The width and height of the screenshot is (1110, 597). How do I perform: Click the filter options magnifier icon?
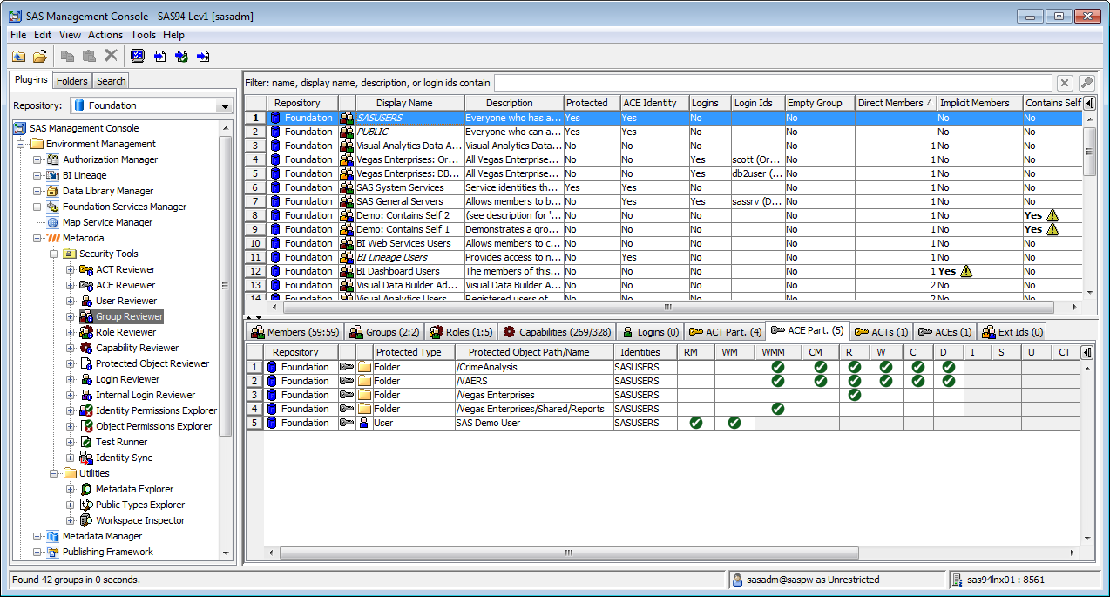point(1086,83)
